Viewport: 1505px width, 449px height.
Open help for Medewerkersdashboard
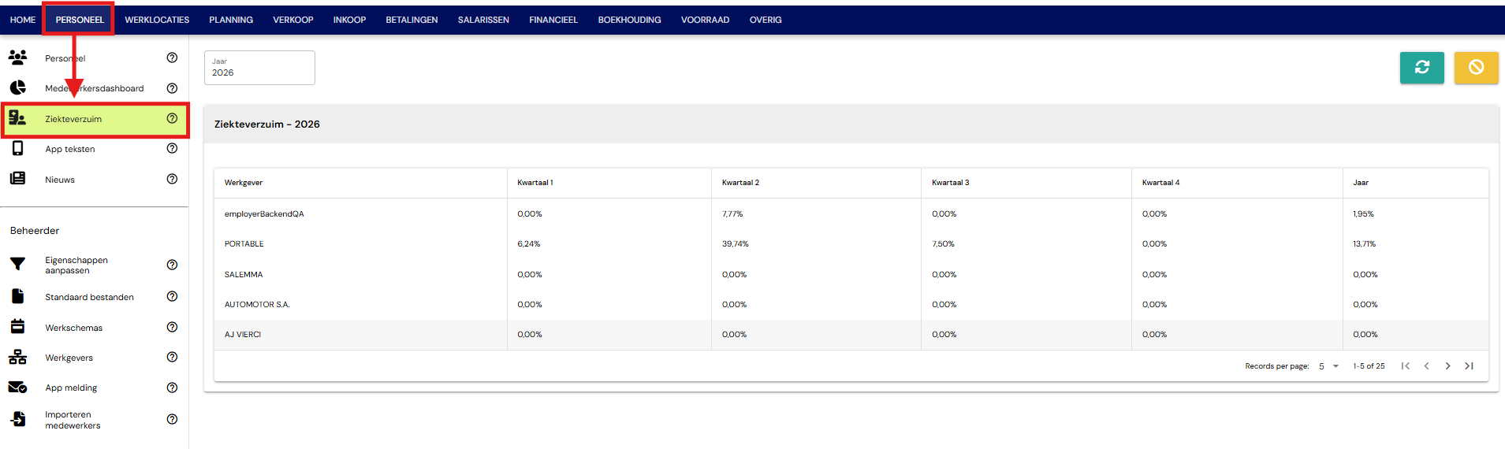172,88
